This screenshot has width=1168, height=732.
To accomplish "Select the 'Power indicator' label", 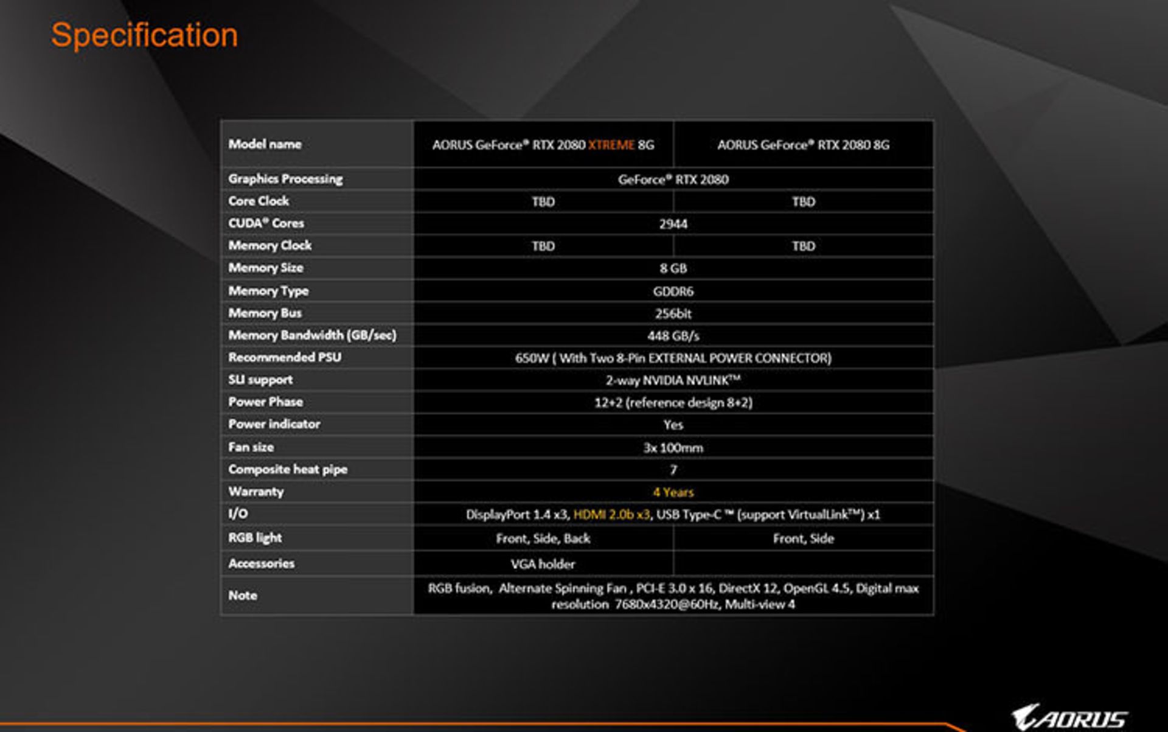I will tap(274, 424).
